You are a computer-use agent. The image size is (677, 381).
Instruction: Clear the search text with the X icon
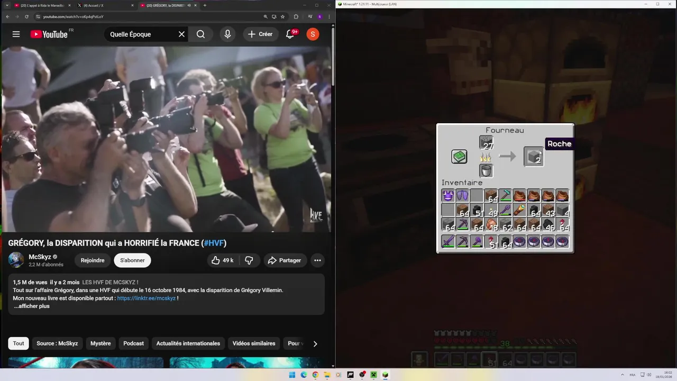pyautogui.click(x=181, y=34)
